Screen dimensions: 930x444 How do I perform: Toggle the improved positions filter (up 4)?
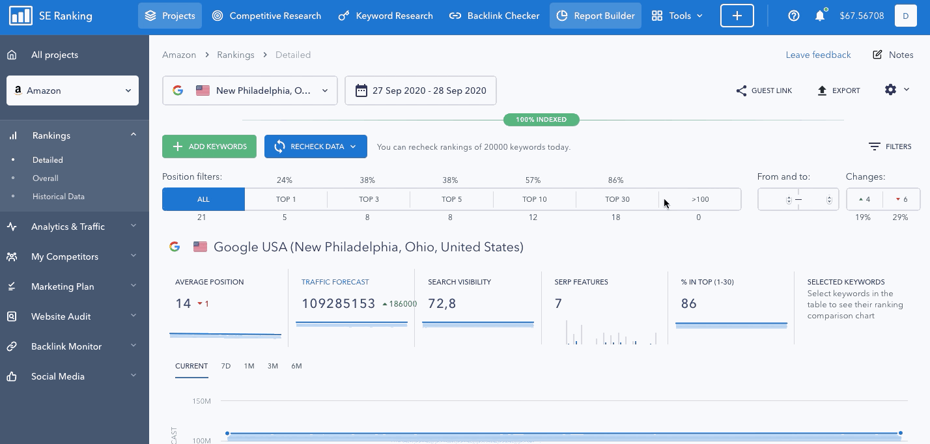click(864, 199)
